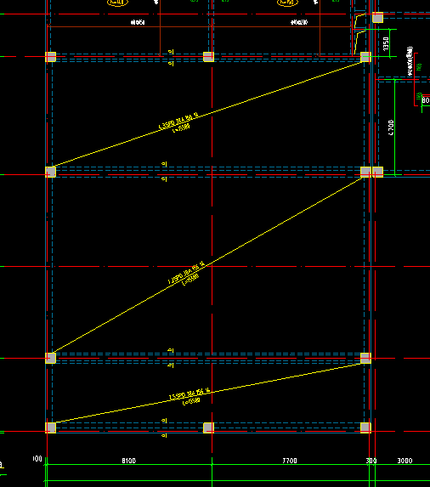430x487 pixels.
Task: Select the column at the uppermost diagonal's lower end
Action: [51, 172]
